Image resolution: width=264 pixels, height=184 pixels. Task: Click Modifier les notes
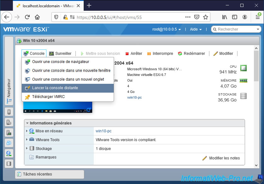click(x=221, y=158)
